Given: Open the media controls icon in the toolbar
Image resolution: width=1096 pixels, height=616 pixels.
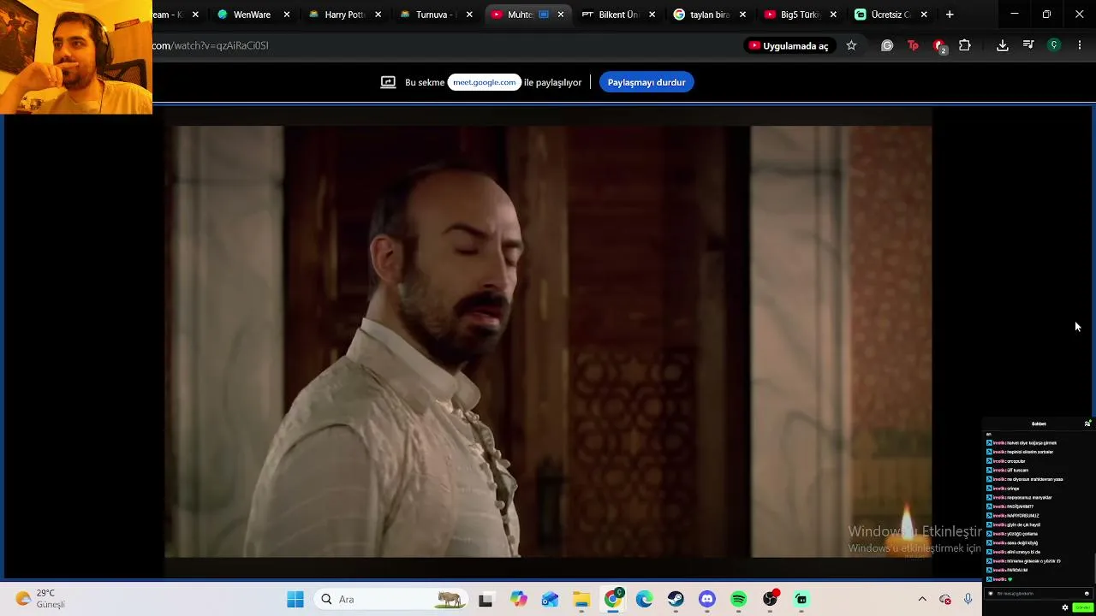Looking at the screenshot, I should click(x=1028, y=45).
